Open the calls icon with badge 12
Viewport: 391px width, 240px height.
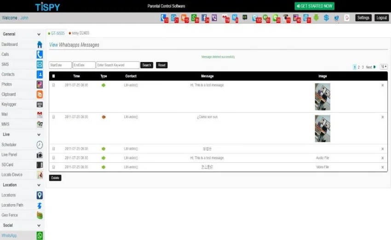164,18
